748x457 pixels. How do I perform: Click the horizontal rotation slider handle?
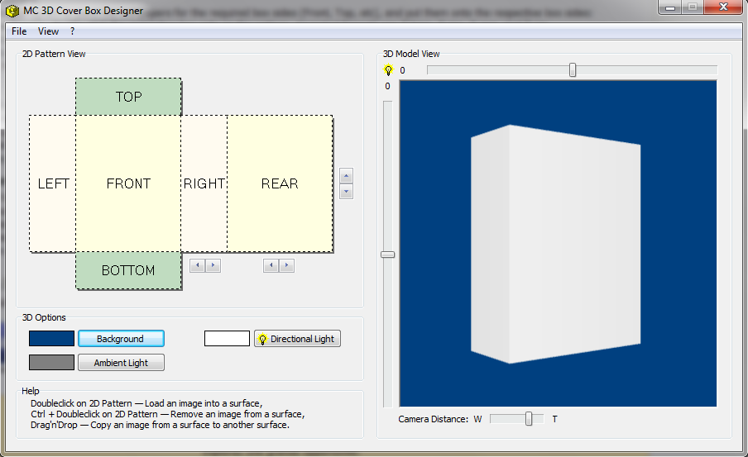(573, 70)
